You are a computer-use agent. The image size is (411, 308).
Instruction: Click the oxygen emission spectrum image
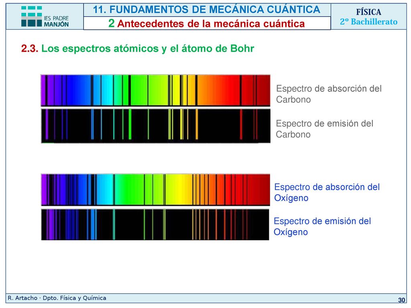[155, 225]
